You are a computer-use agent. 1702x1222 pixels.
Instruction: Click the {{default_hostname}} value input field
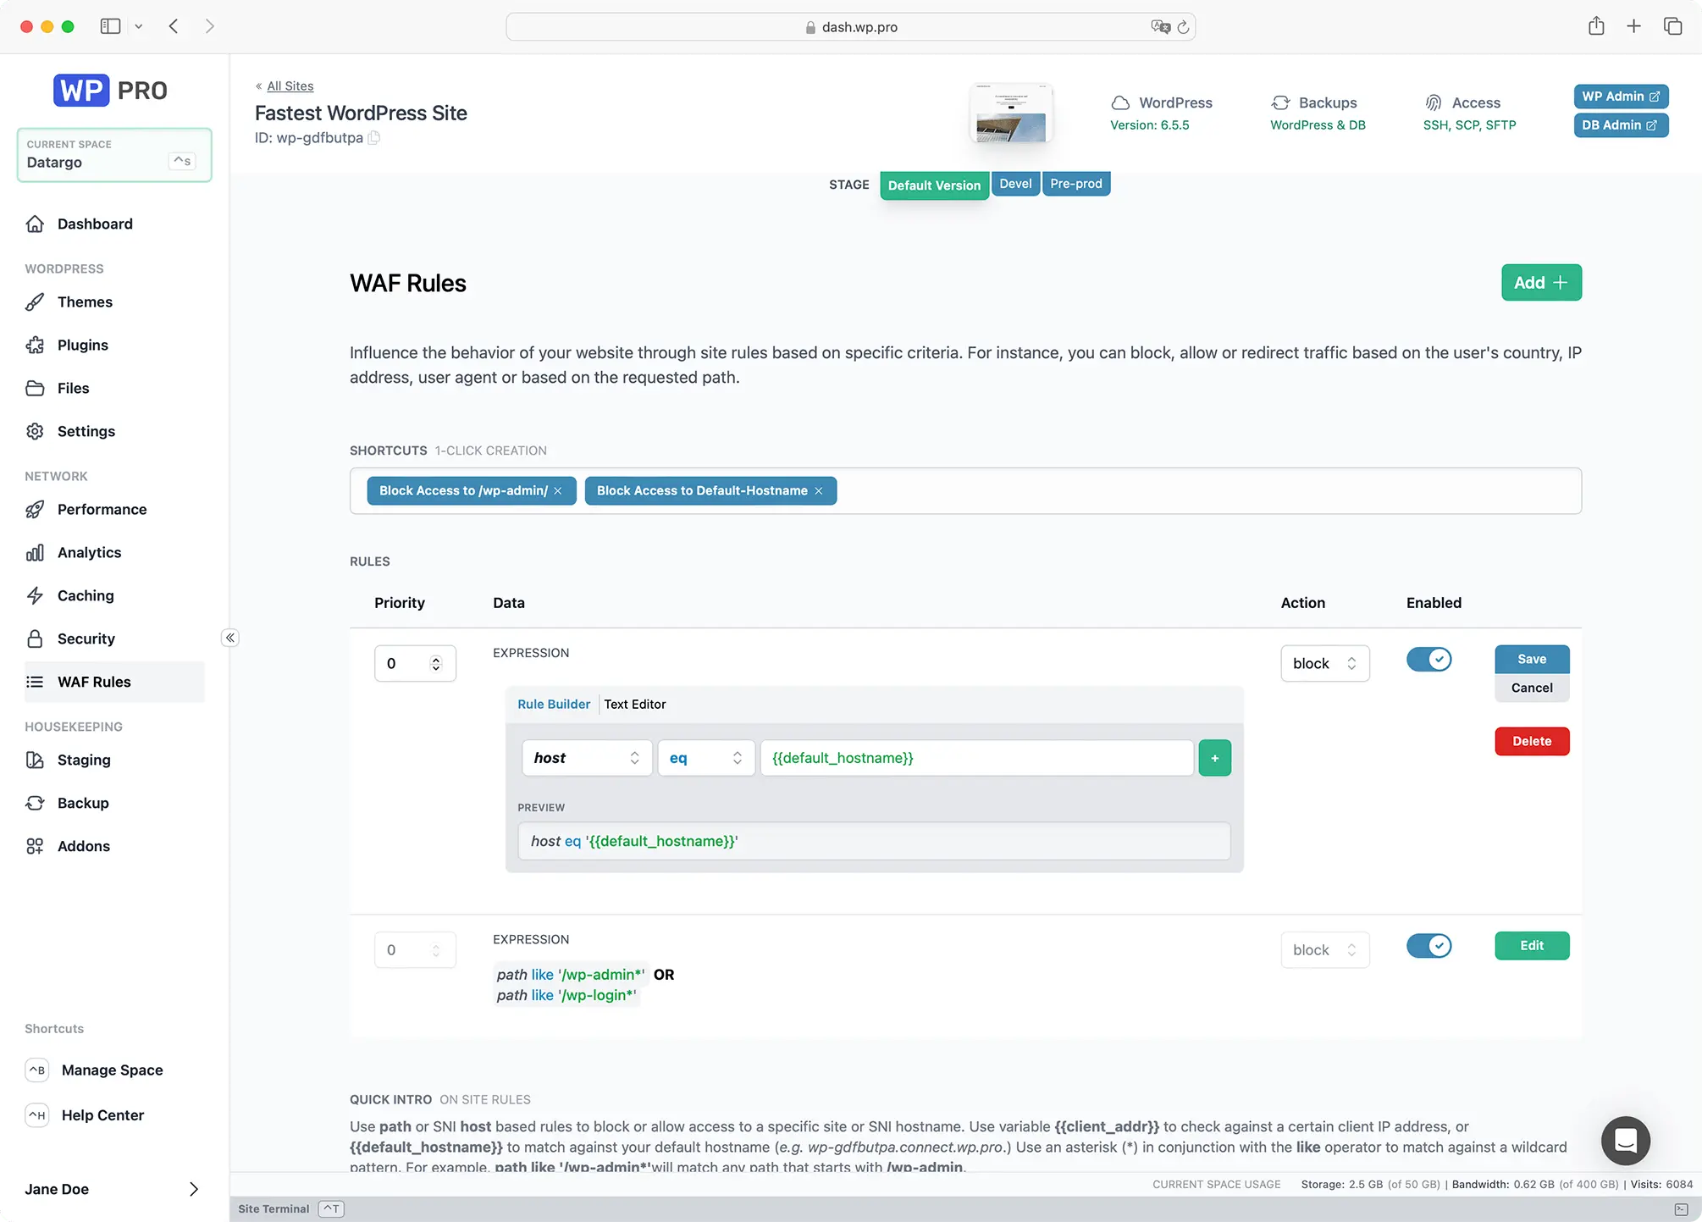click(976, 758)
